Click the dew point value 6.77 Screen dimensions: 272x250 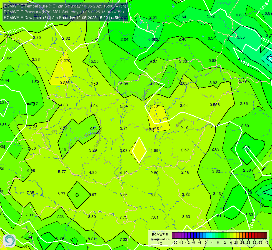(61, 194)
